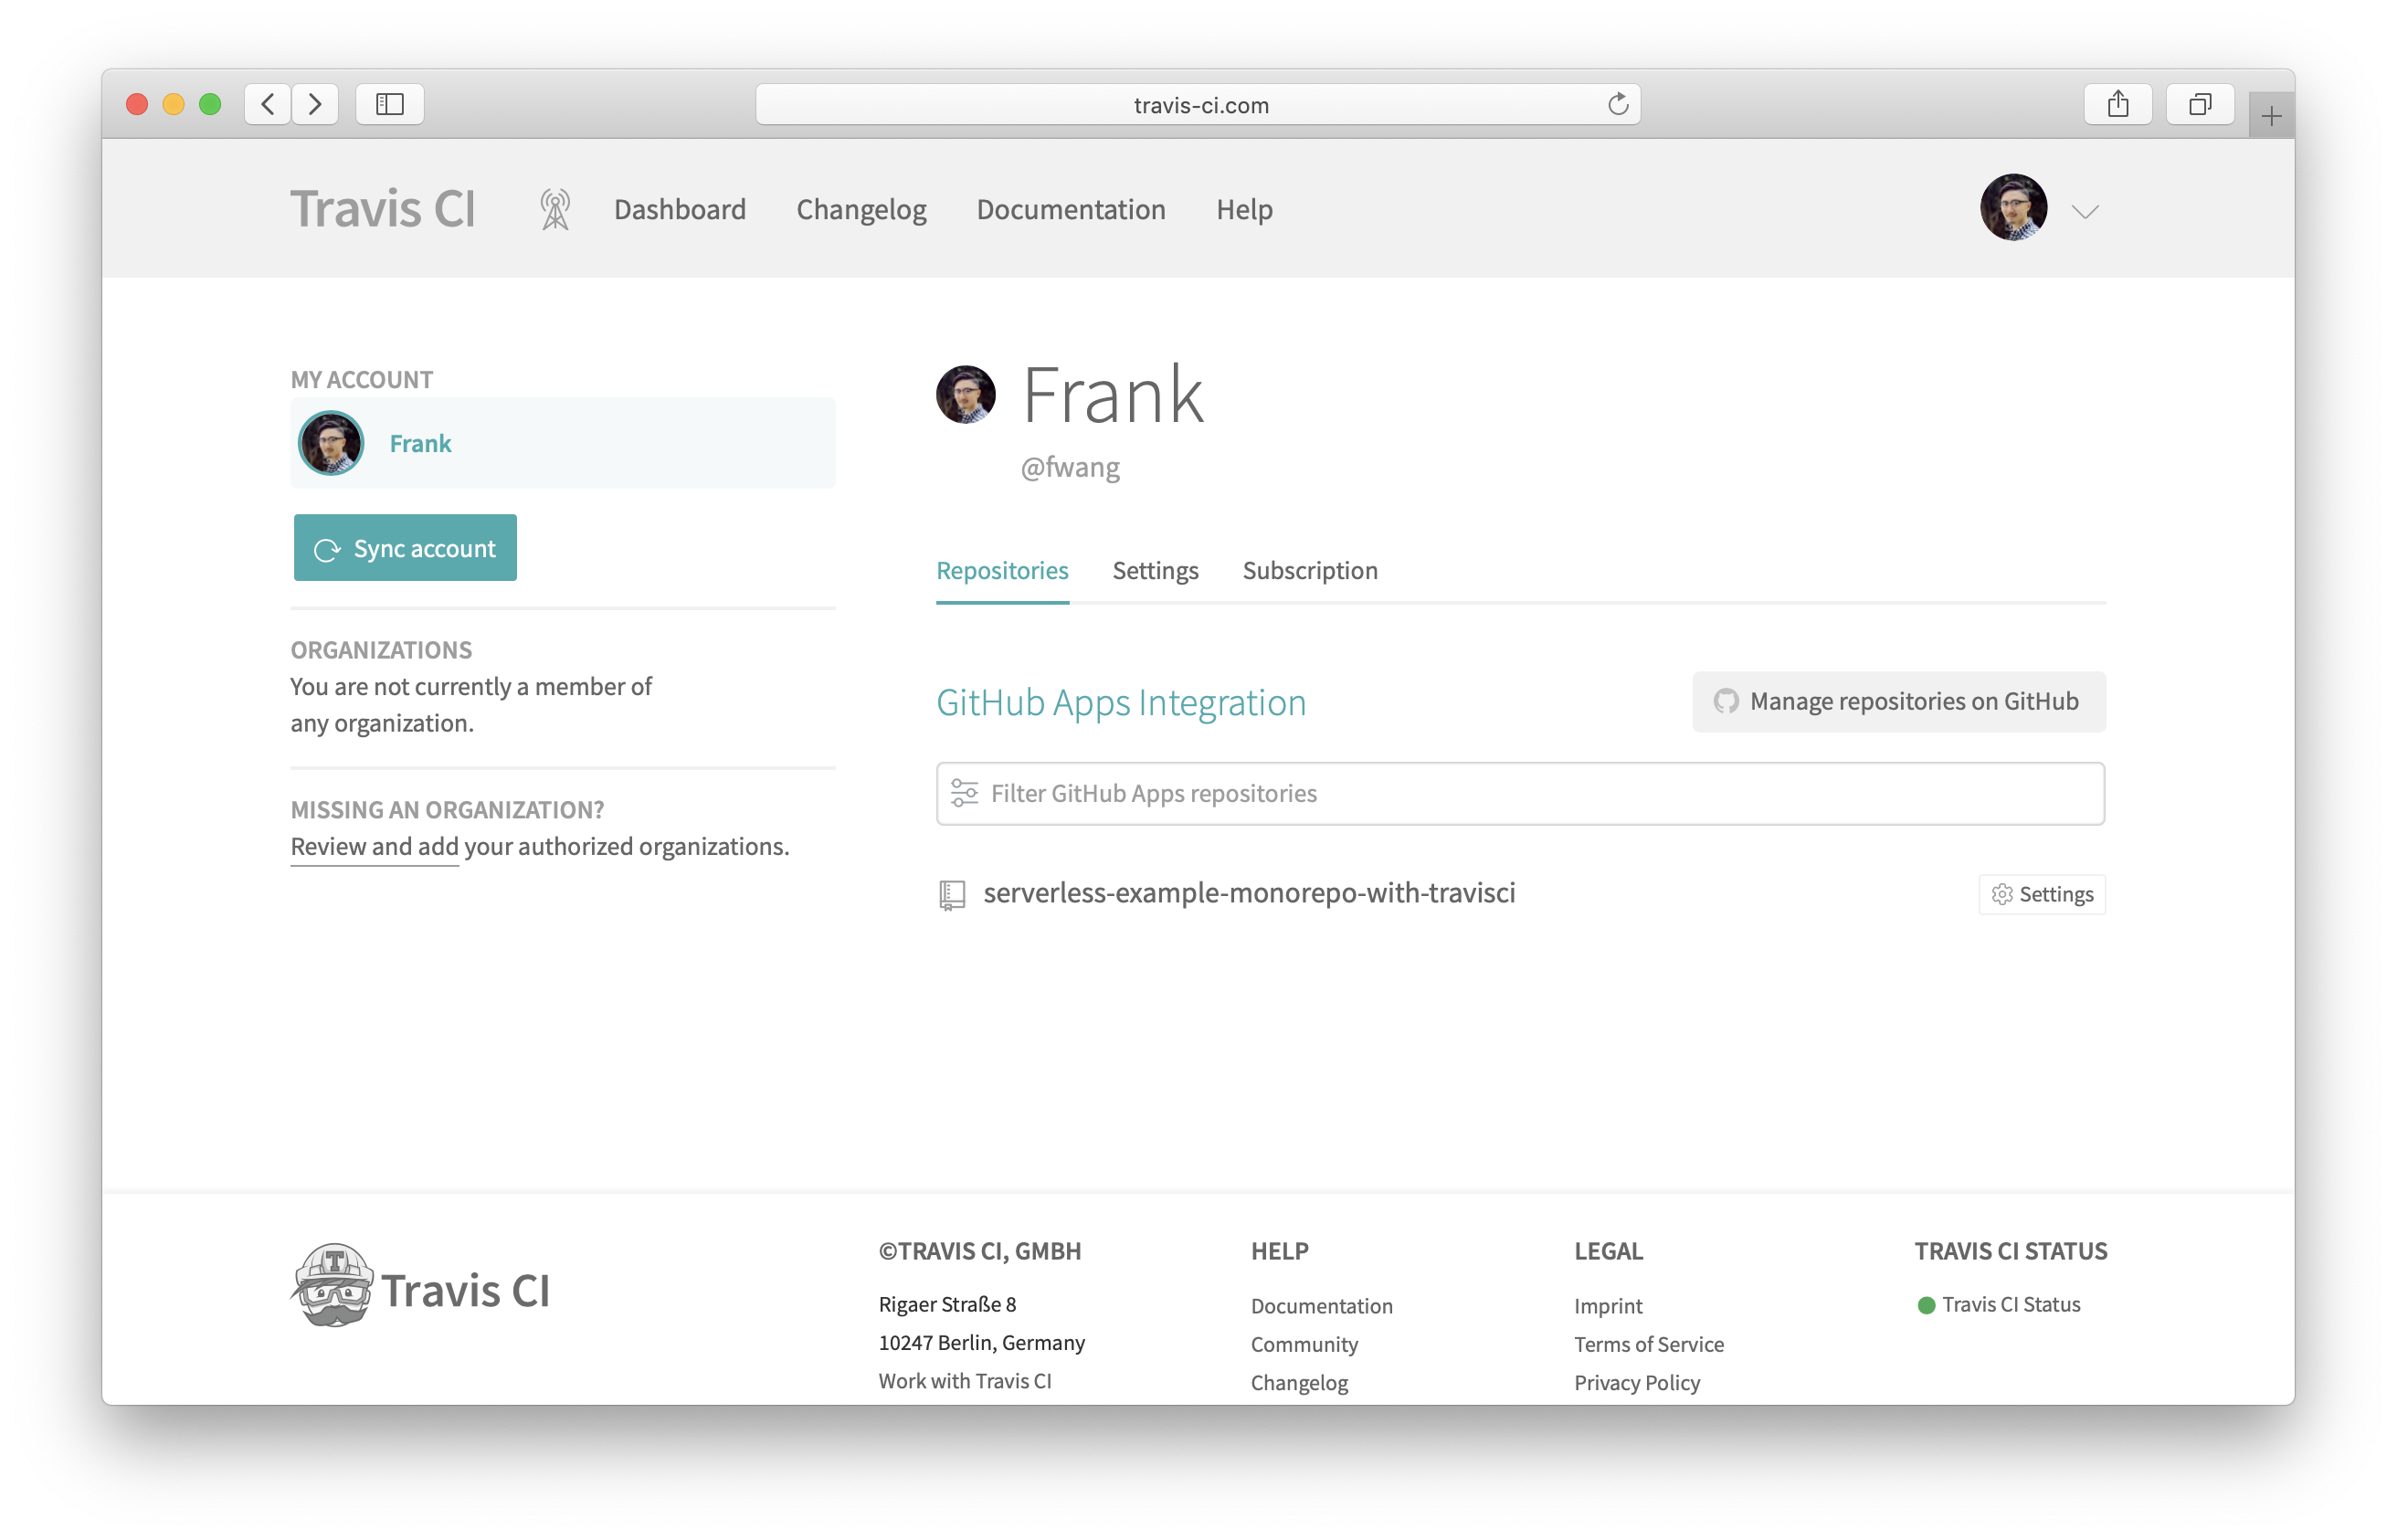Click the Travis CI mascot logo in footer
The image size is (2397, 1540).
pyautogui.click(x=334, y=1286)
